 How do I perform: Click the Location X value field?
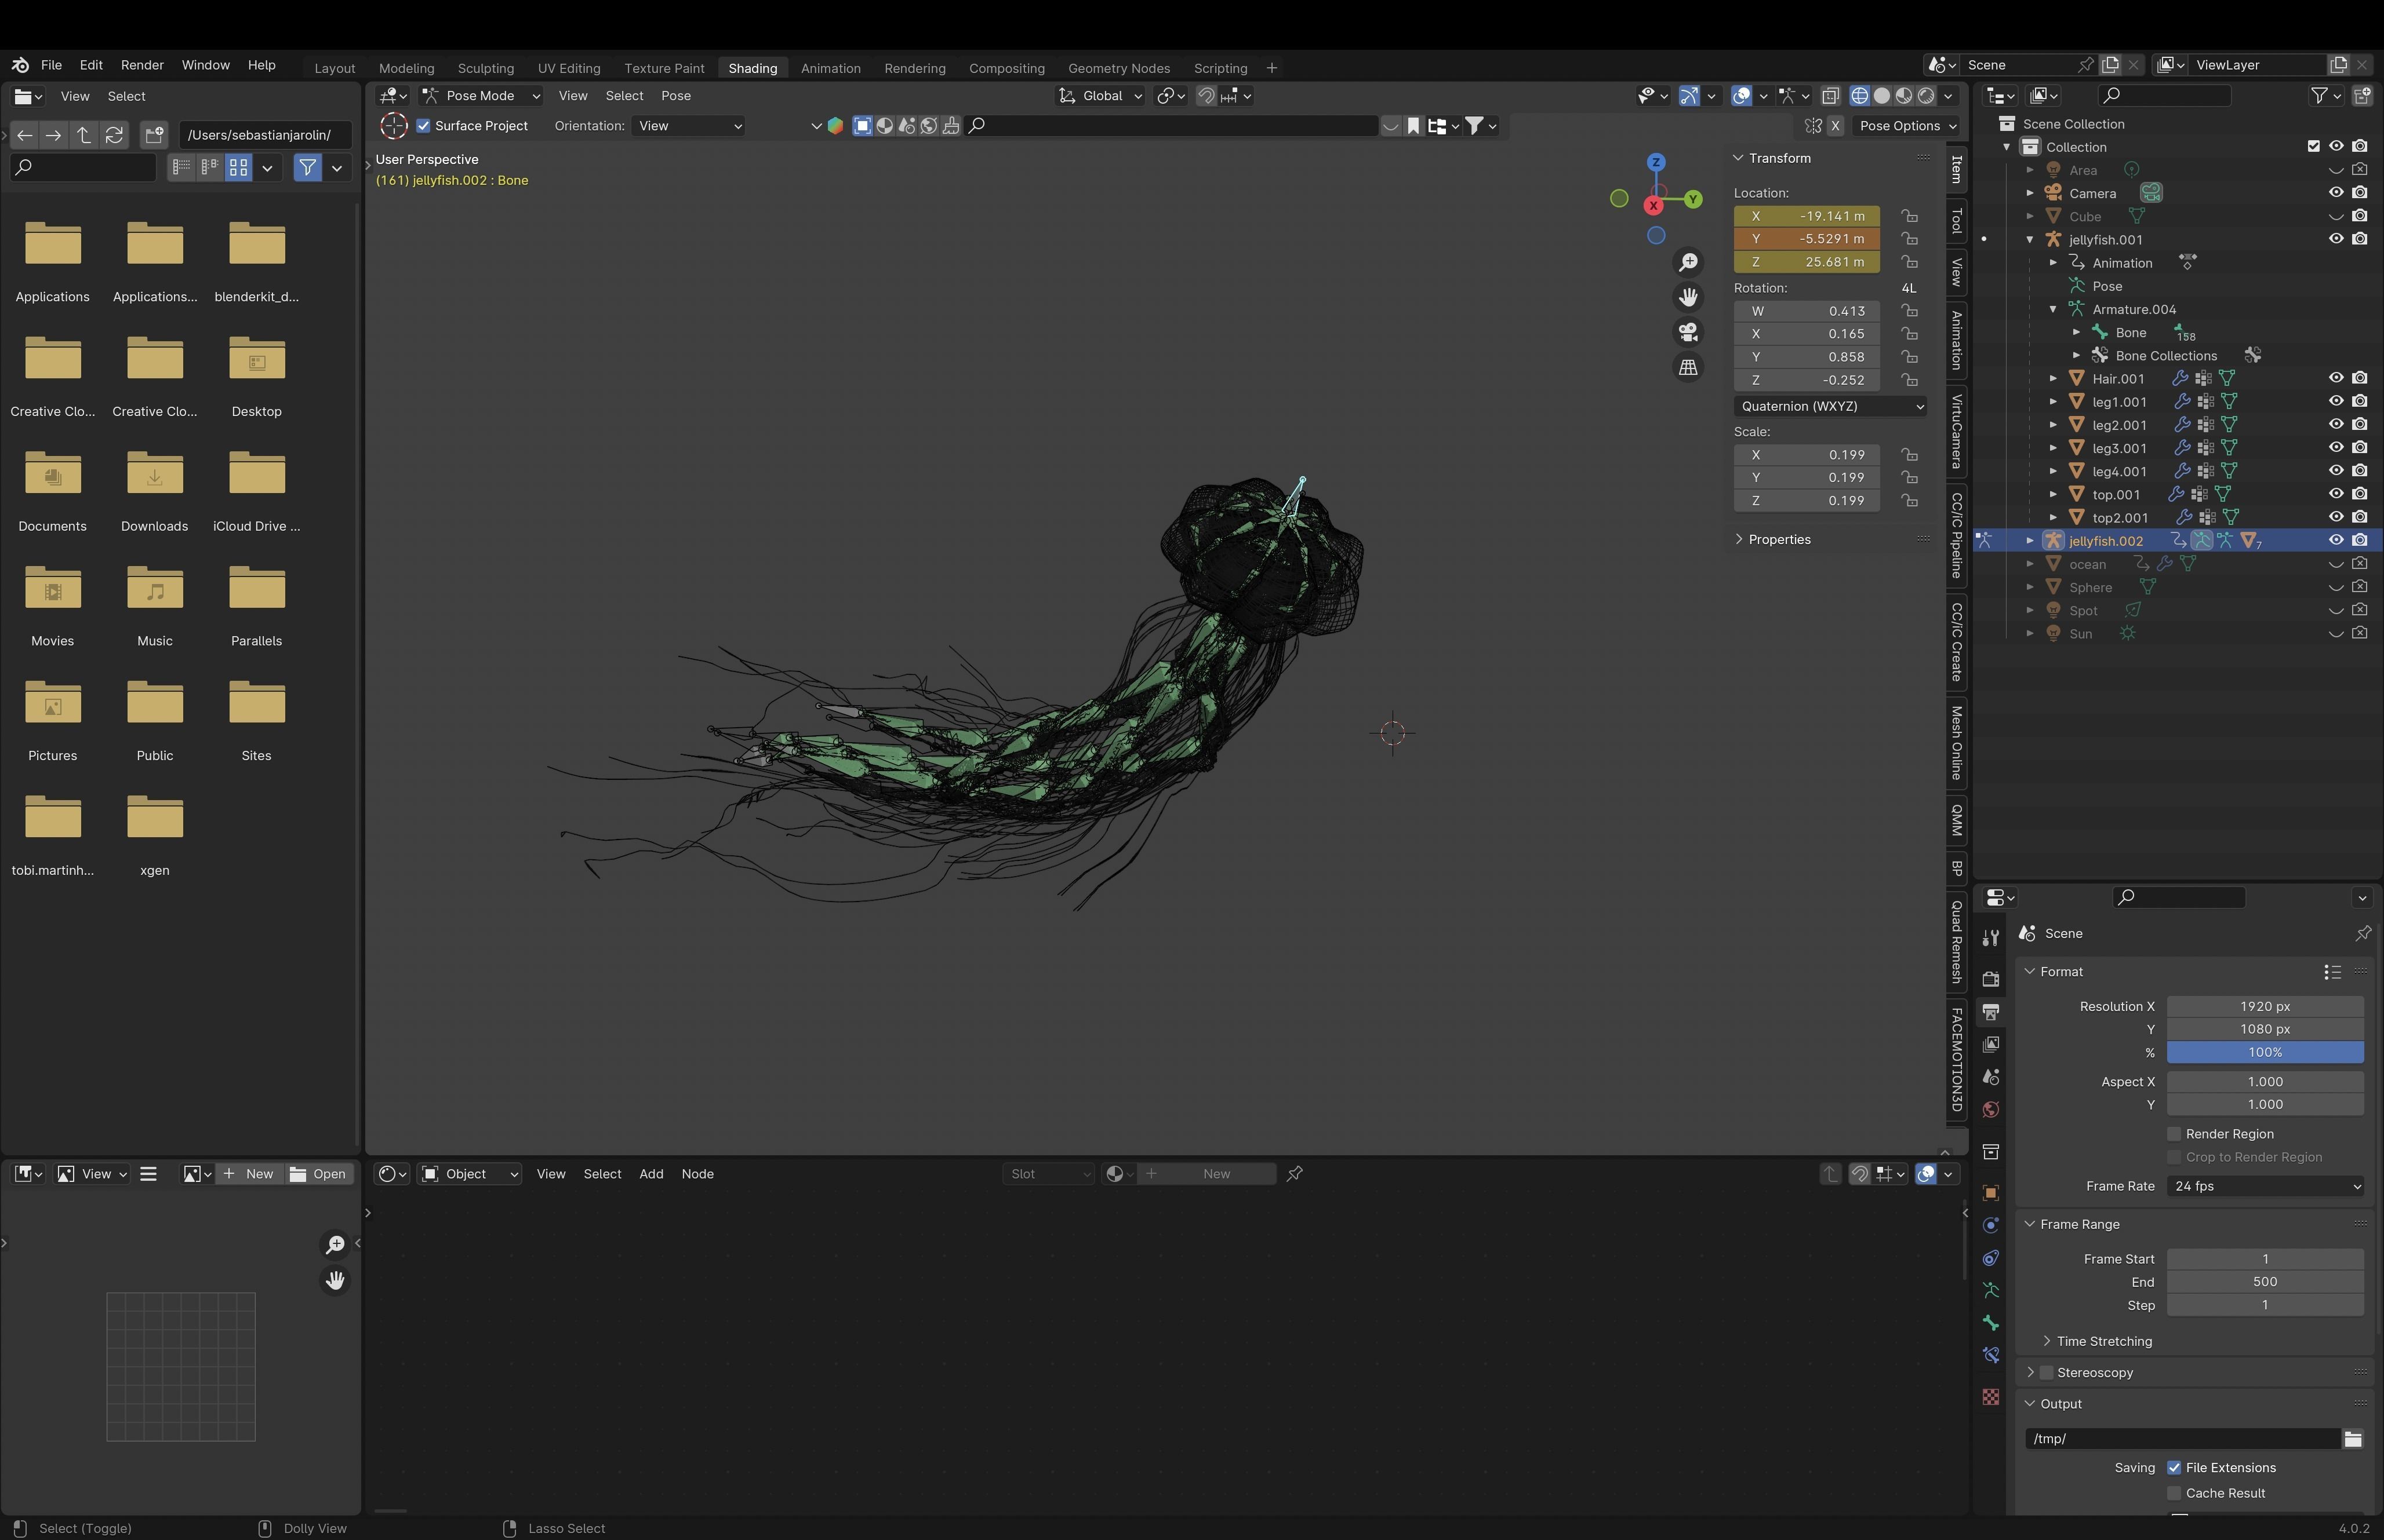[x=1806, y=216]
